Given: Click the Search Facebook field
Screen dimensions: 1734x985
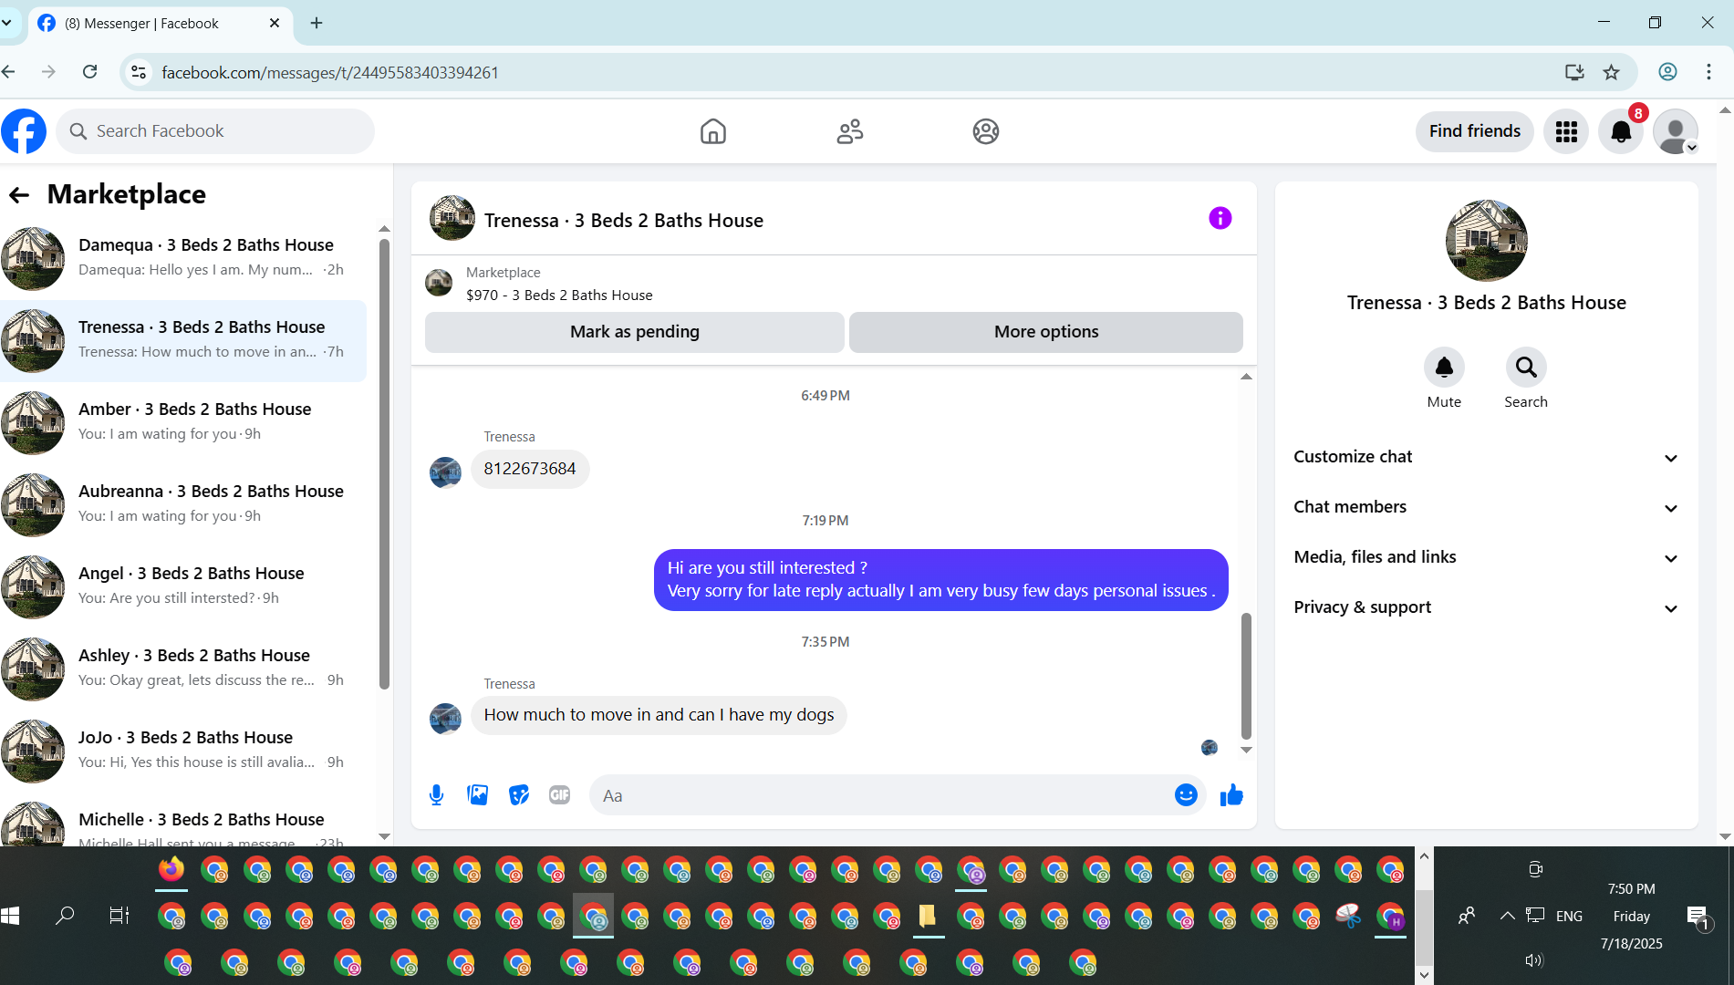Looking at the screenshot, I should click(215, 131).
